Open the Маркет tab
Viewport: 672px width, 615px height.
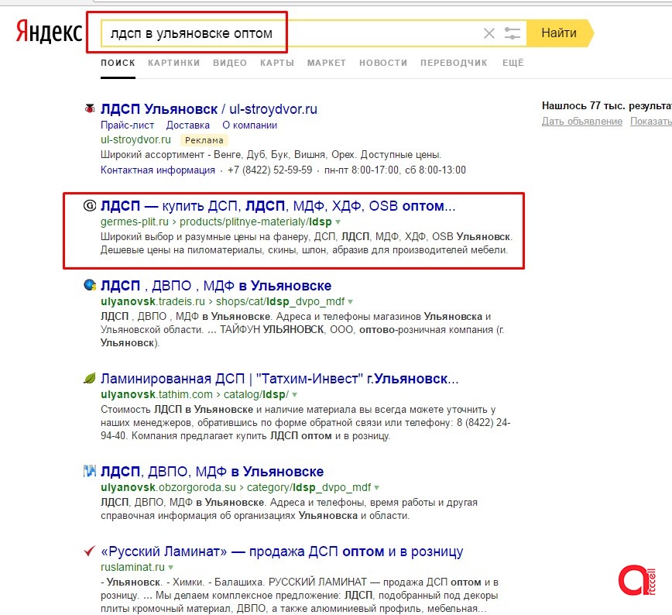tap(327, 63)
